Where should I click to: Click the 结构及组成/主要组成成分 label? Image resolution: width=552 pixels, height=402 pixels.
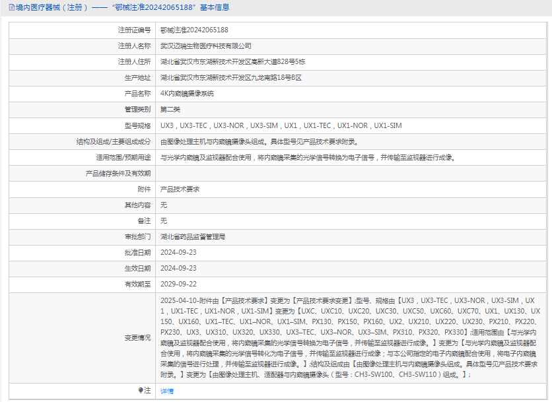(x=114, y=141)
